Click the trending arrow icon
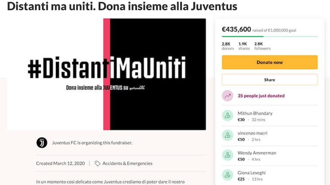 [x=227, y=96]
